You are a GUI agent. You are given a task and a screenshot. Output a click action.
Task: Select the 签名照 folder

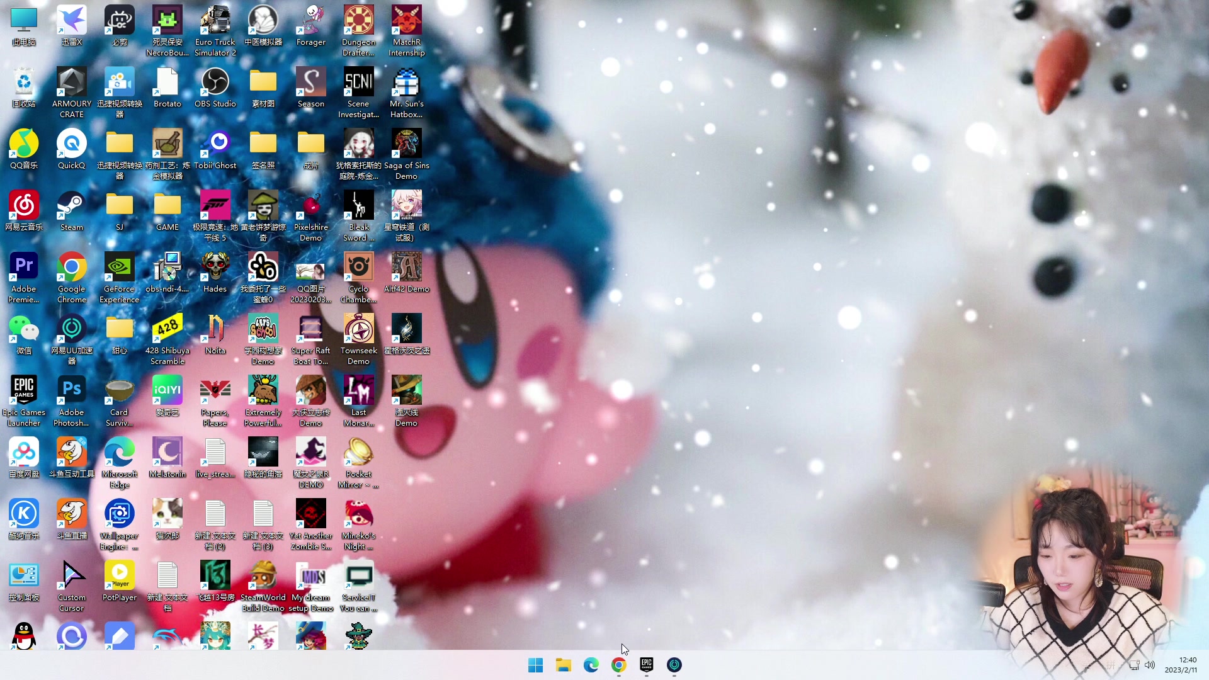coord(263,150)
